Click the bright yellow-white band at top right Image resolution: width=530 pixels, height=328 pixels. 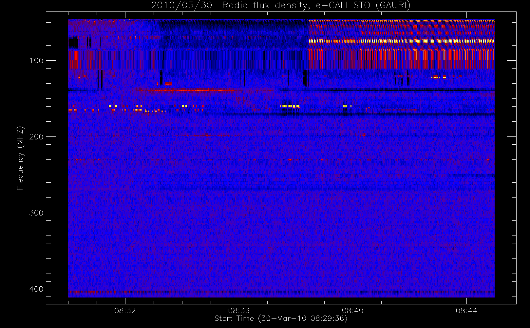coord(402,41)
